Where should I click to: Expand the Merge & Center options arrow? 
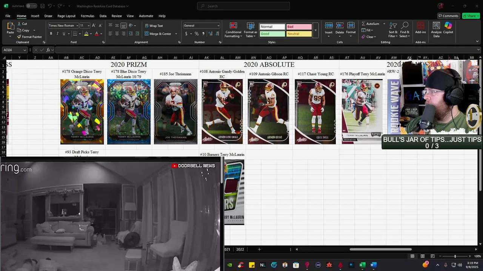click(176, 33)
